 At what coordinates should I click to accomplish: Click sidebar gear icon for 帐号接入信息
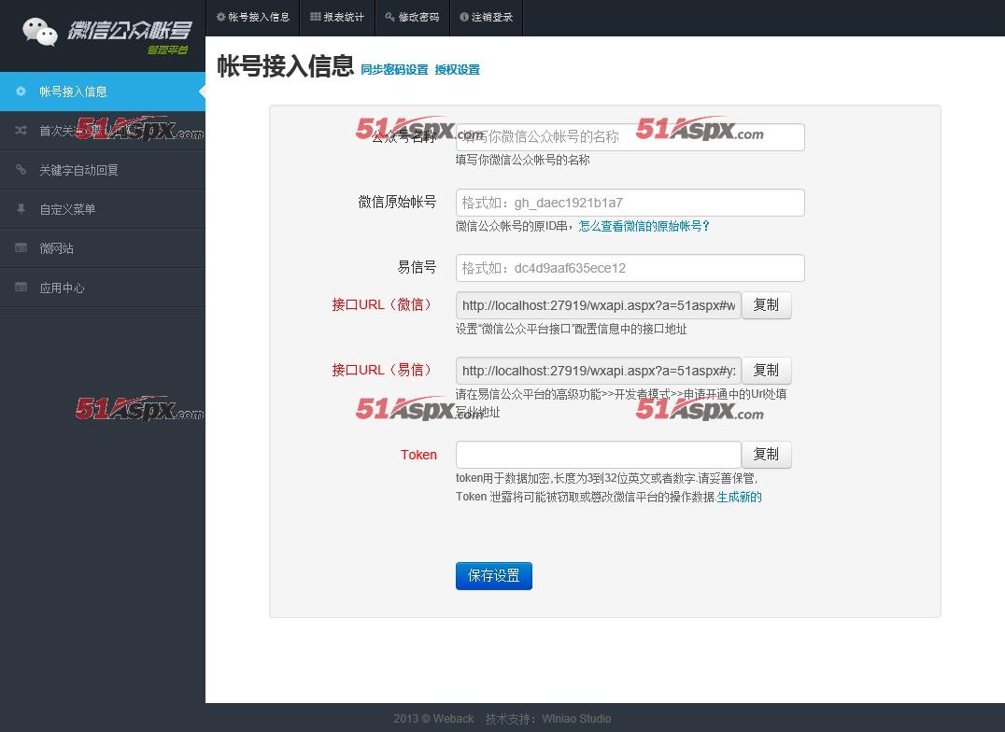21,91
